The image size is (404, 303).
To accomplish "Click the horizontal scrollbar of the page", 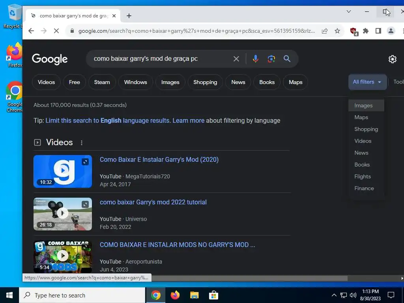I will coord(249,278).
